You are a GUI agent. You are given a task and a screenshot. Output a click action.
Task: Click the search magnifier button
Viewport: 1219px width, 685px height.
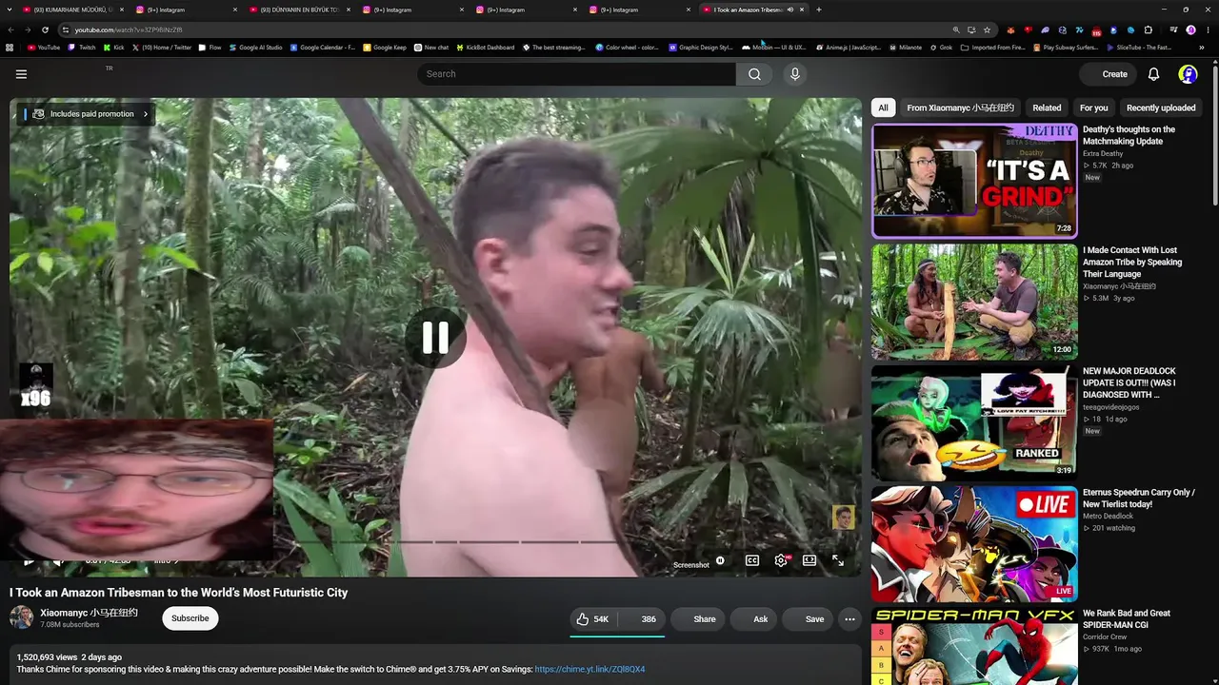[x=754, y=74]
